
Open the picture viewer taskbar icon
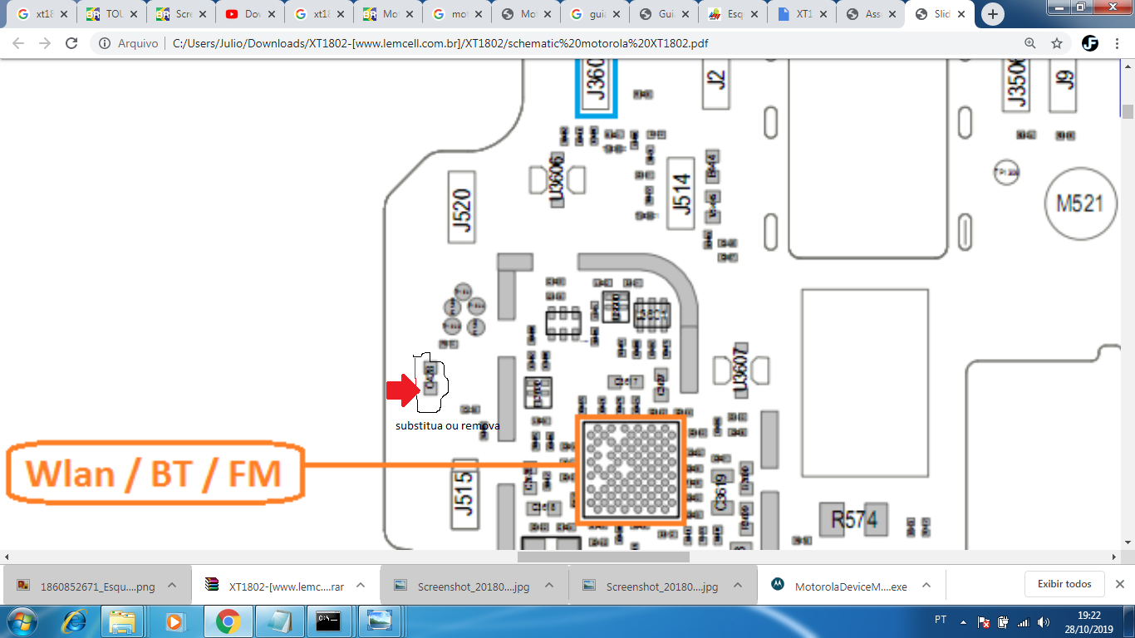click(x=379, y=621)
